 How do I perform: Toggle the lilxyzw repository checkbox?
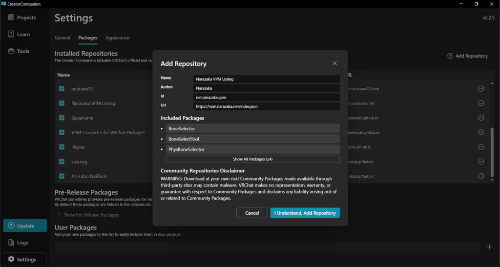click(62, 147)
